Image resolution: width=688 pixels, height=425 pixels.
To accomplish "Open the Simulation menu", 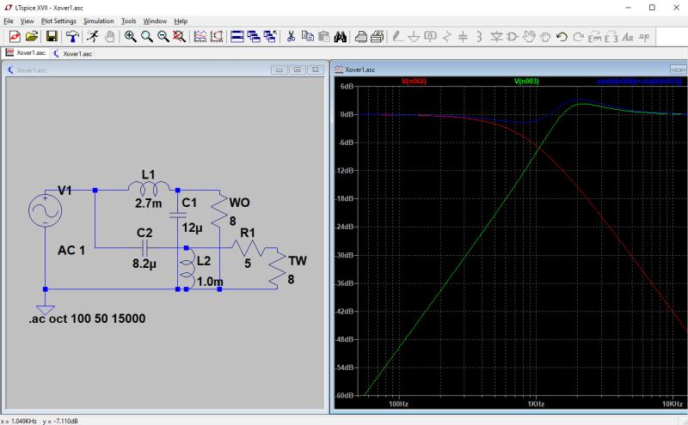I will point(98,21).
